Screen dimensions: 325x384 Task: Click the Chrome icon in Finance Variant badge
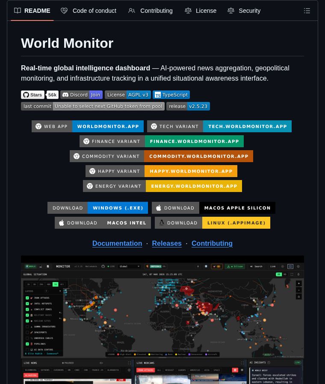point(86,141)
